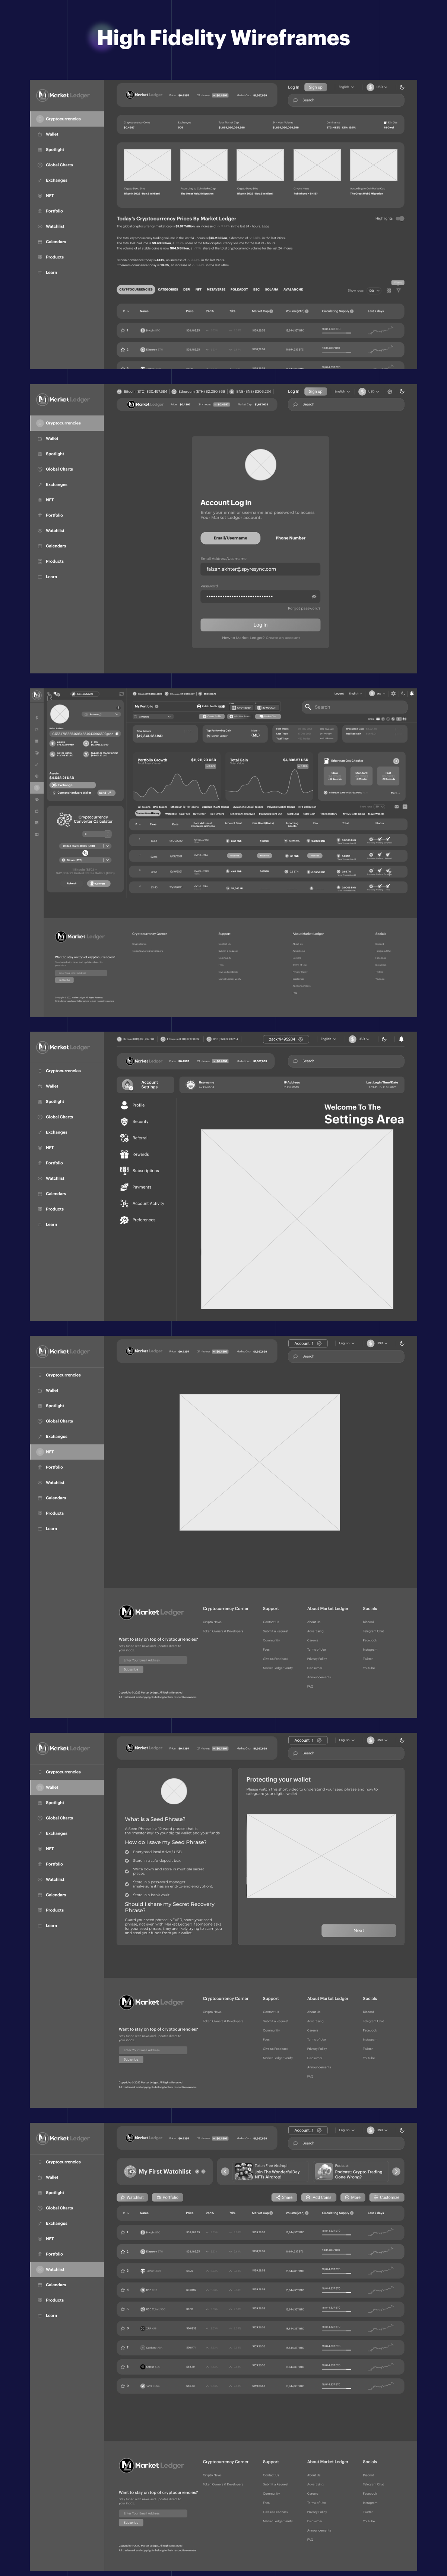The width and height of the screenshot is (447, 2576).
Task: Click the filter icon above top homepage price table
Action: pos(398,290)
